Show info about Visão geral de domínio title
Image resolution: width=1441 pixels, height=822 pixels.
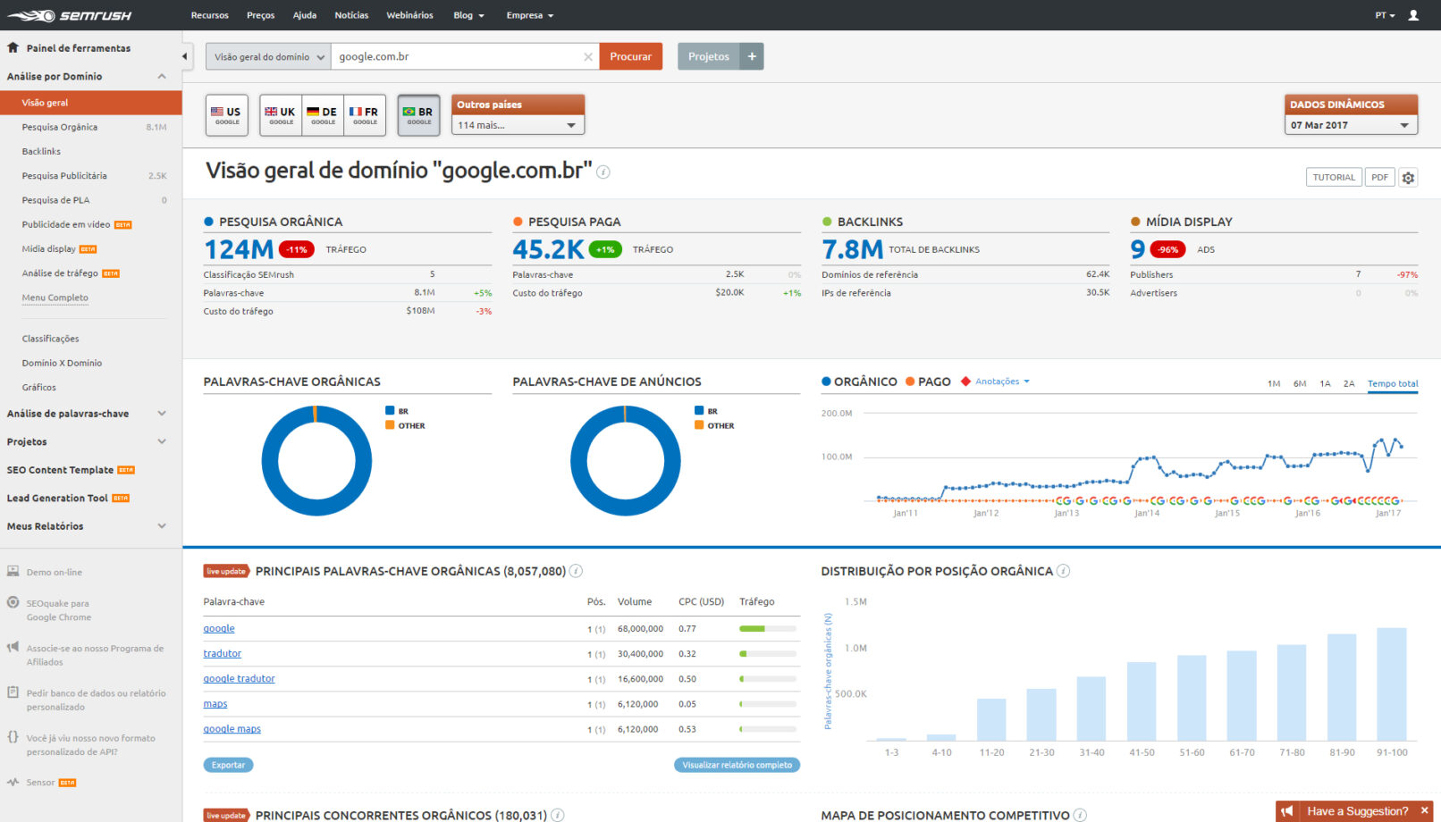[603, 172]
